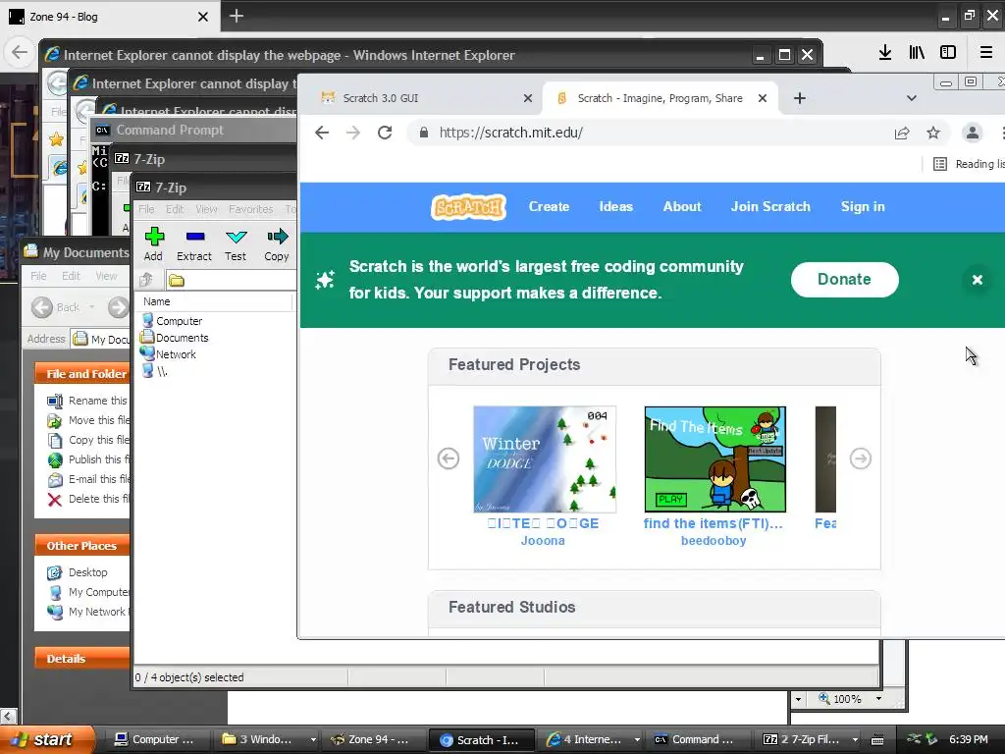This screenshot has height=754, width=1005.
Task: Switch to Command Prompt taskbar button
Action: point(698,739)
